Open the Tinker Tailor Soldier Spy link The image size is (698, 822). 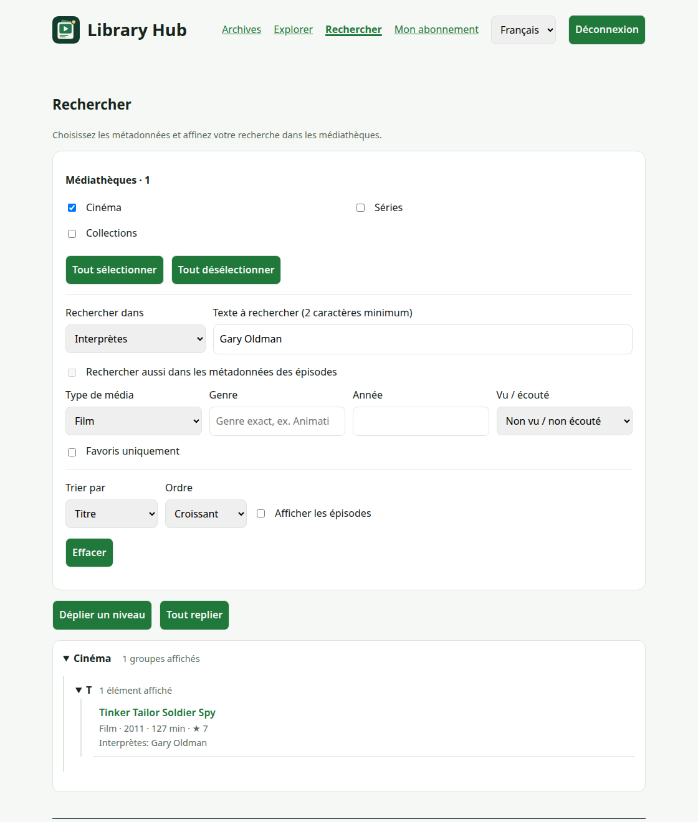[157, 712]
